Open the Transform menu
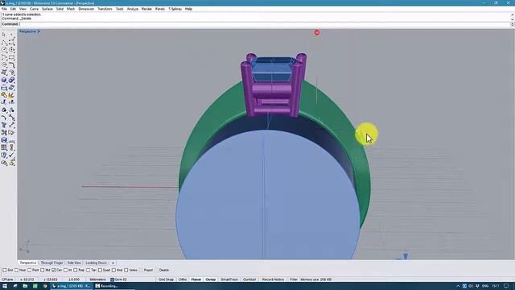 pos(105,9)
